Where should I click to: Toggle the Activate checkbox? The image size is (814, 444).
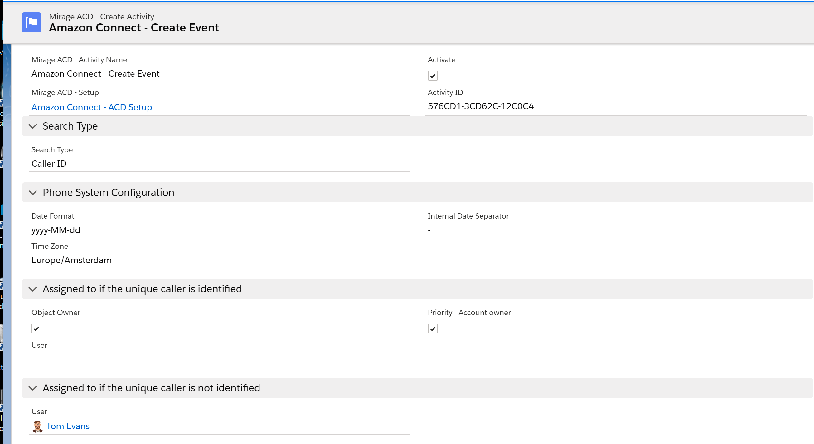(433, 76)
